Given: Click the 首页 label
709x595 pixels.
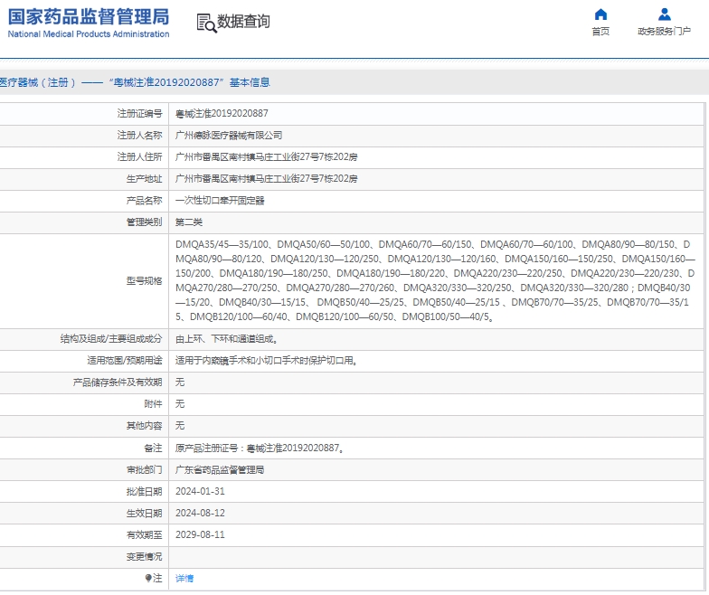Looking at the screenshot, I should point(600,31).
